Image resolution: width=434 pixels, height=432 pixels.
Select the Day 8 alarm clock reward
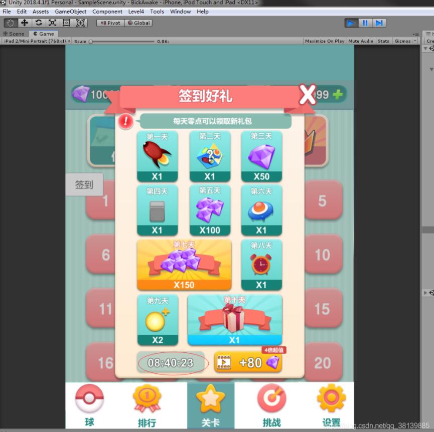pos(261,265)
